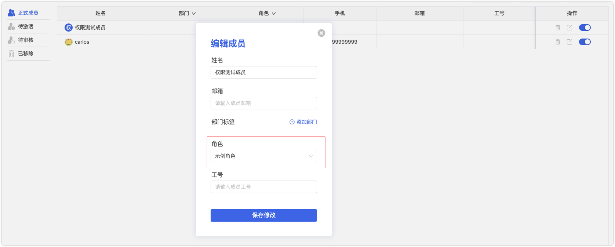Close the edit member dialog
Image resolution: width=615 pixels, height=247 pixels.
point(321,33)
